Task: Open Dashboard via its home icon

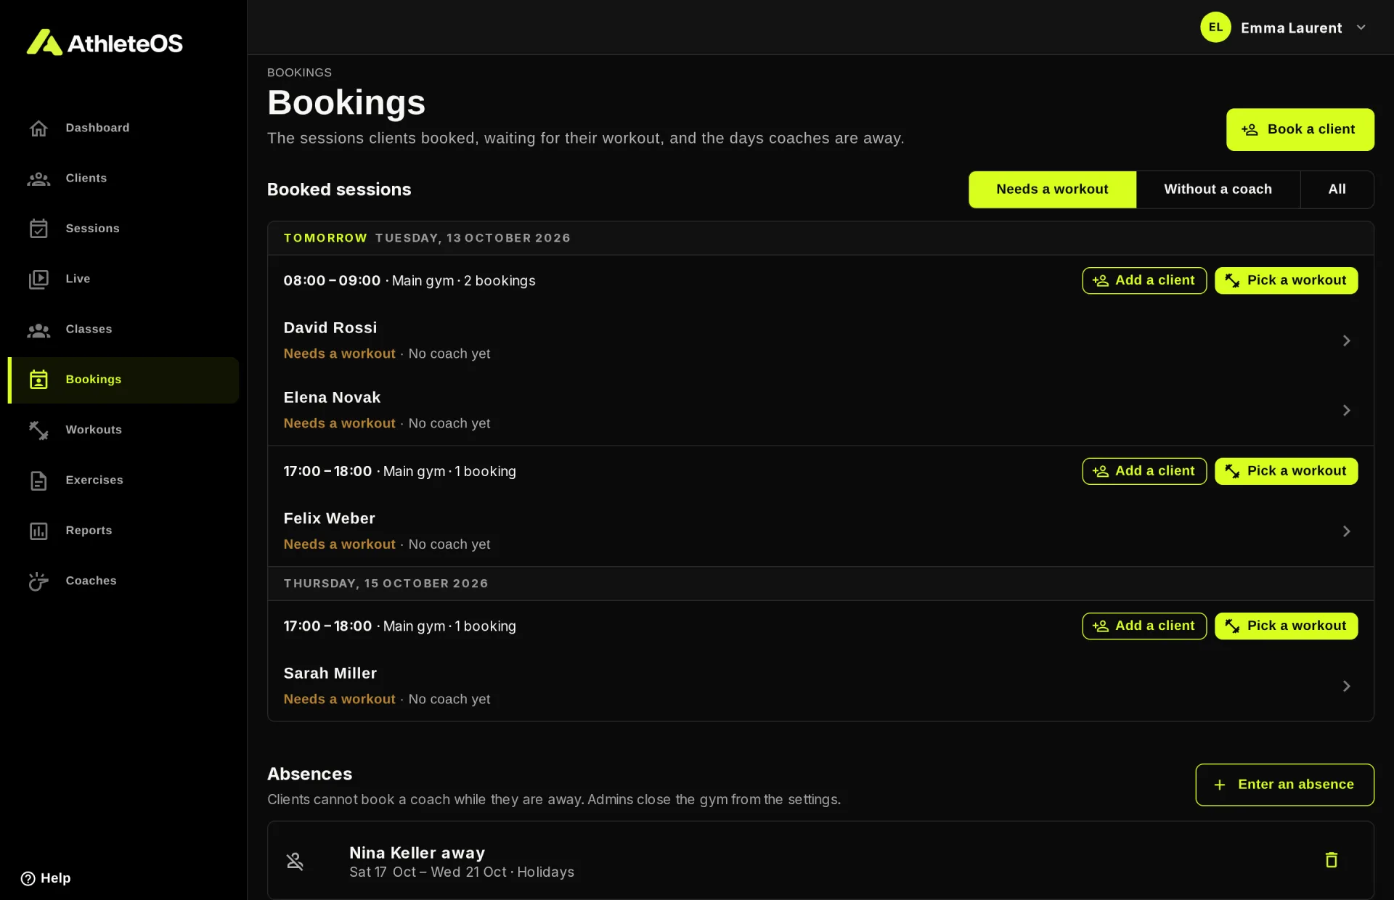Action: click(38, 128)
